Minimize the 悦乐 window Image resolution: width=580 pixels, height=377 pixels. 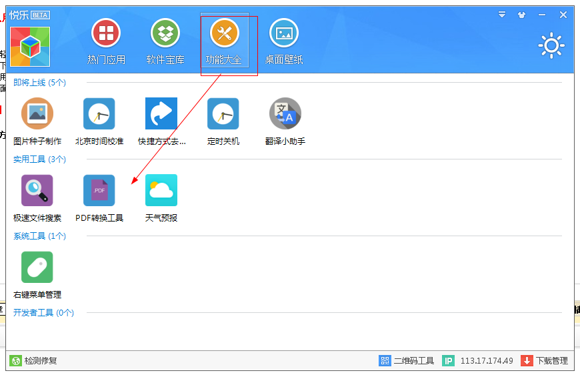pos(542,15)
